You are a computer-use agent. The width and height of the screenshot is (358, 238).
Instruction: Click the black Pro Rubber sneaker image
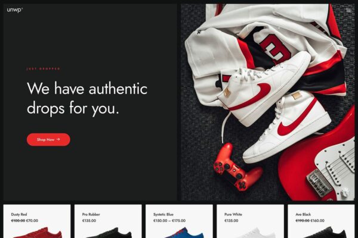(x=109, y=233)
